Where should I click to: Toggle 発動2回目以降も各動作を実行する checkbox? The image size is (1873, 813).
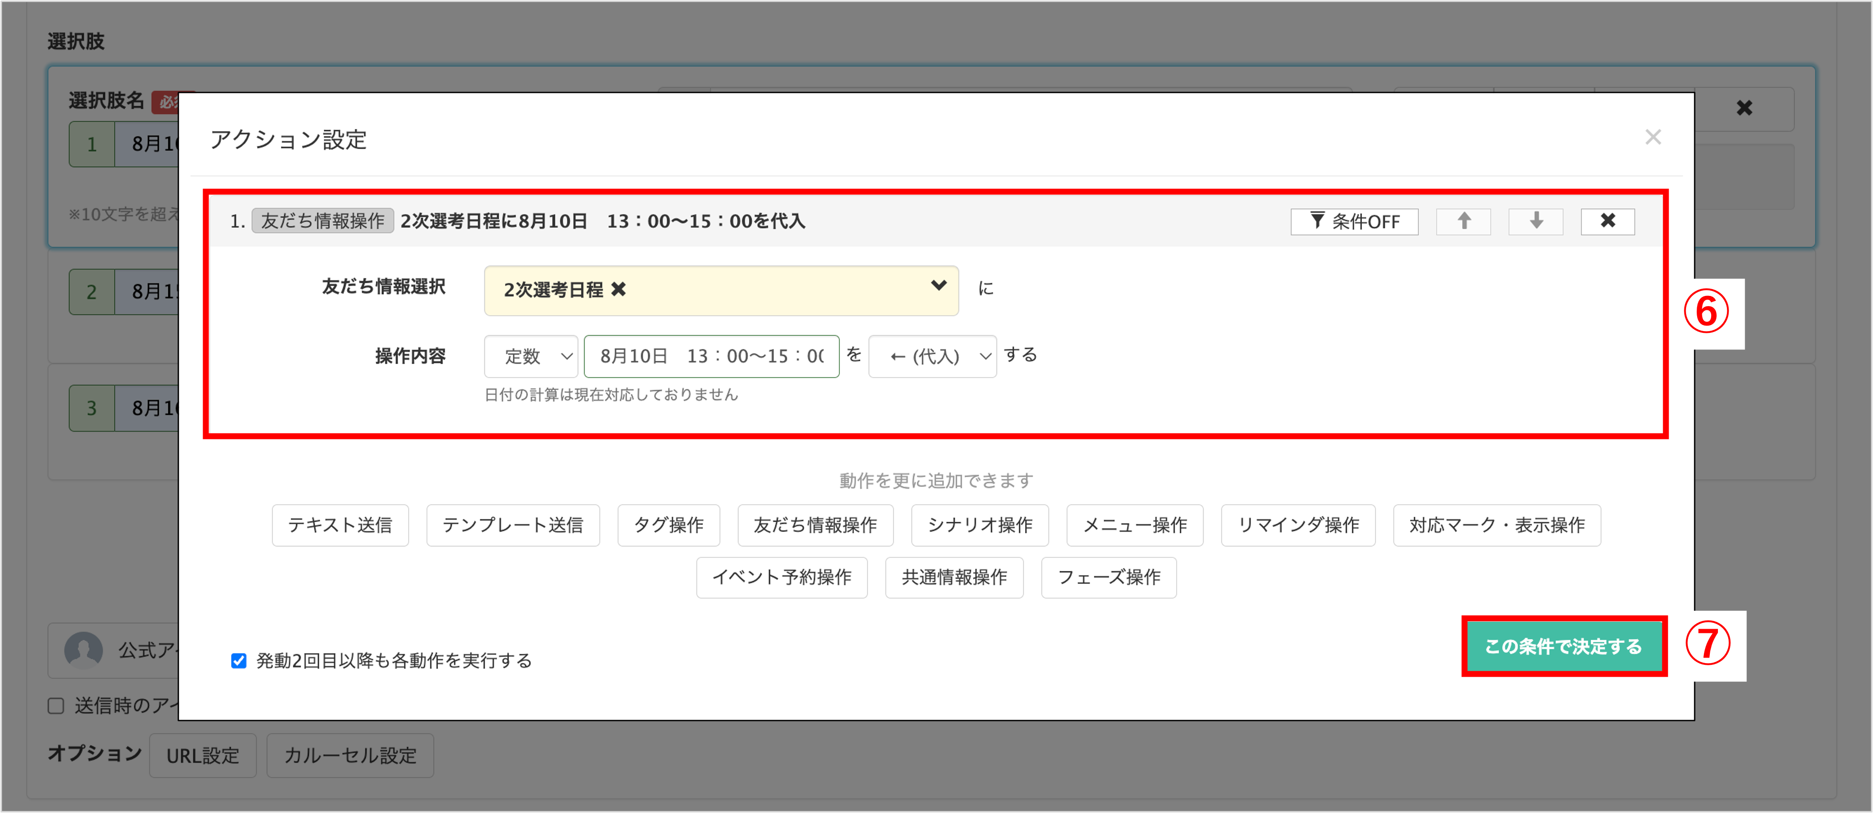click(x=238, y=661)
